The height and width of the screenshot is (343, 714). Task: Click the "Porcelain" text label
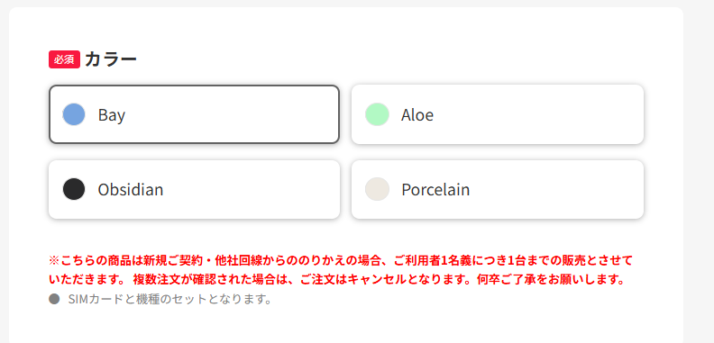point(435,189)
